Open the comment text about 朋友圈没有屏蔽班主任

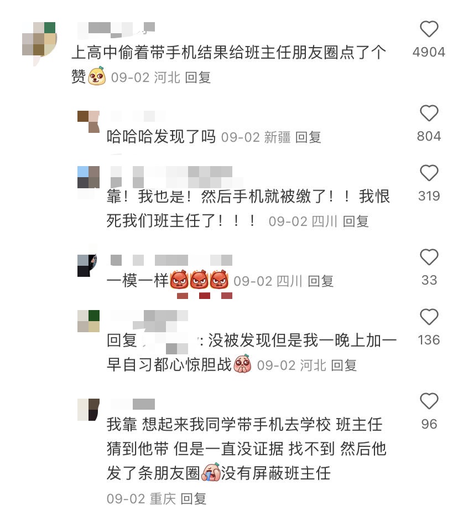246,449
